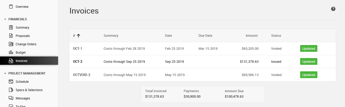Open the Proposals page

point(23,36)
